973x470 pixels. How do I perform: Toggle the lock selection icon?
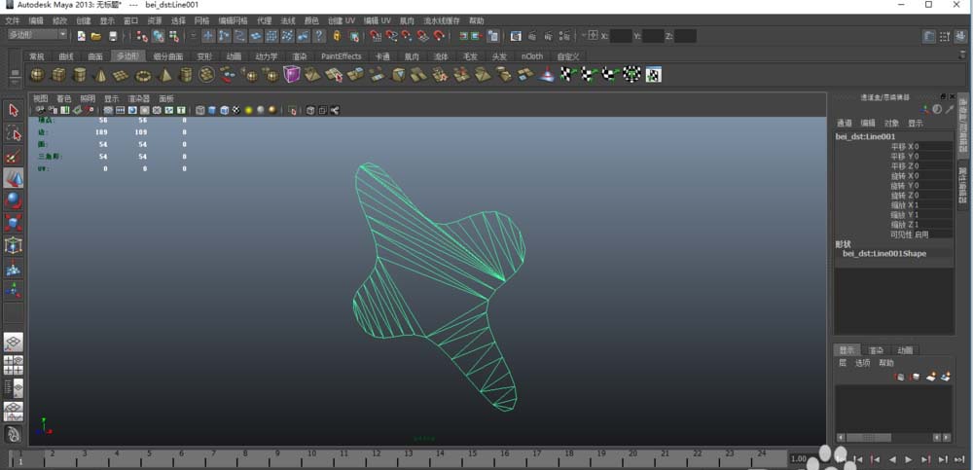click(336, 36)
